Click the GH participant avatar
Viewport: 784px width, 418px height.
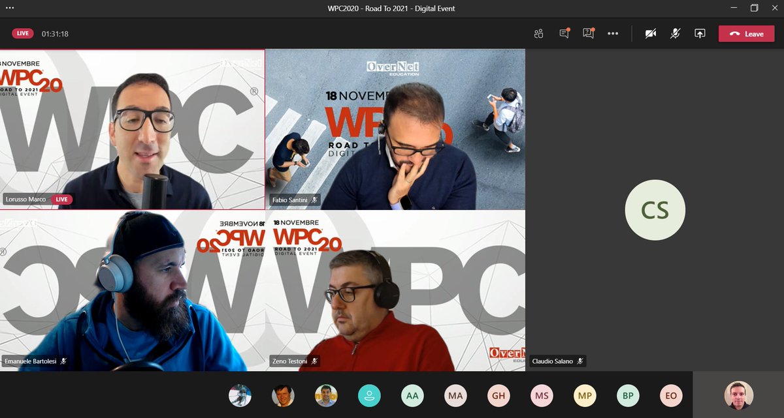pos(498,395)
